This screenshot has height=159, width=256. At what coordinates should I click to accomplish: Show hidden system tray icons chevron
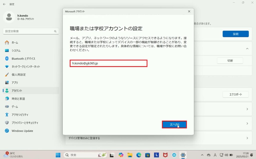pyautogui.click(x=202, y=155)
